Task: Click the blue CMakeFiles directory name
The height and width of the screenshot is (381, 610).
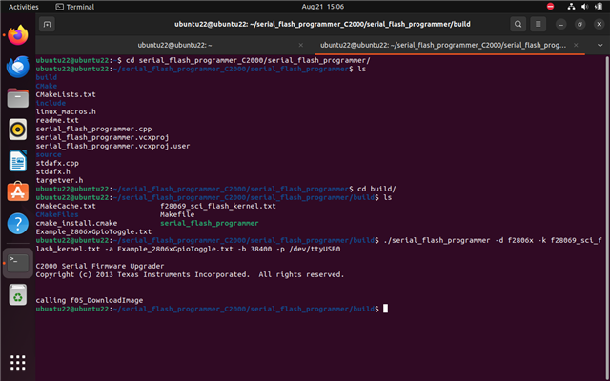Action: [x=57, y=214]
